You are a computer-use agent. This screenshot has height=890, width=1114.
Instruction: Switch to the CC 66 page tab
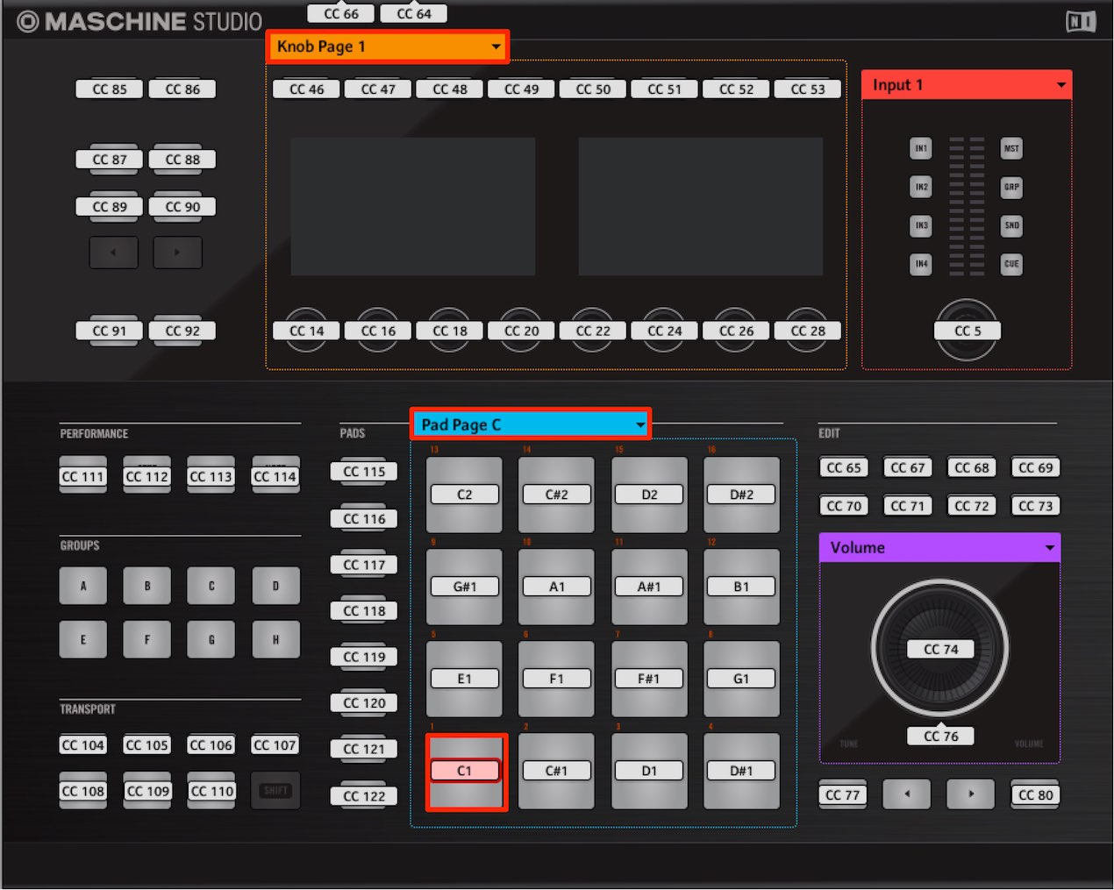[x=340, y=13]
